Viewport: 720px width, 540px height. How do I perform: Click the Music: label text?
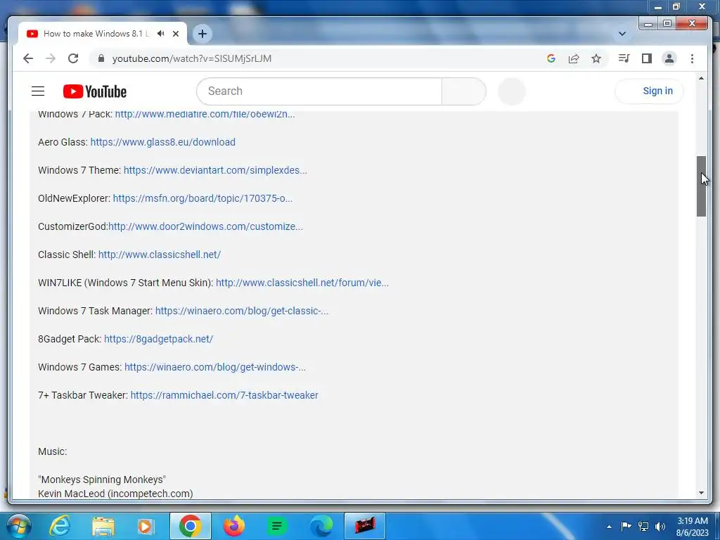52,451
